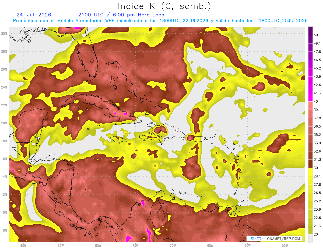Click the '47.8' colorbar value

(x=318, y=52)
